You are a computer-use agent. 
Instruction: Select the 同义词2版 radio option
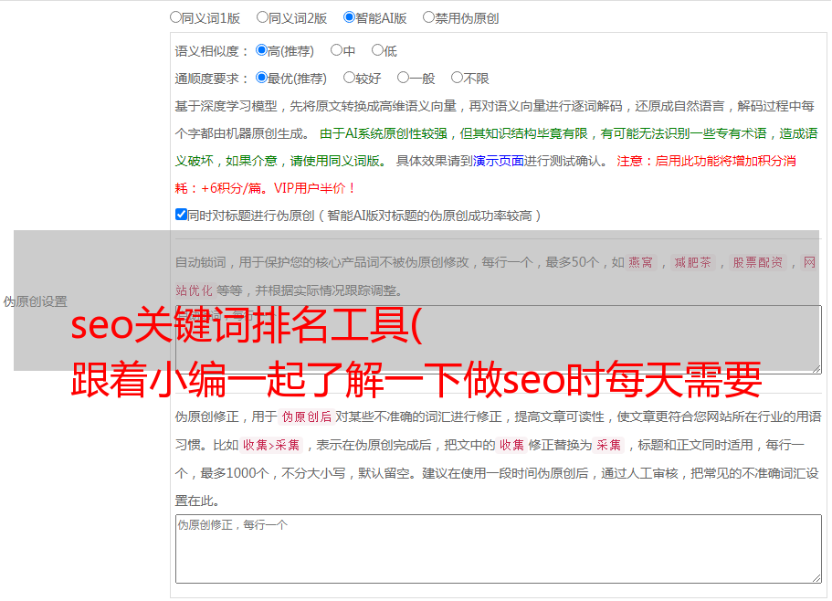[262, 16]
